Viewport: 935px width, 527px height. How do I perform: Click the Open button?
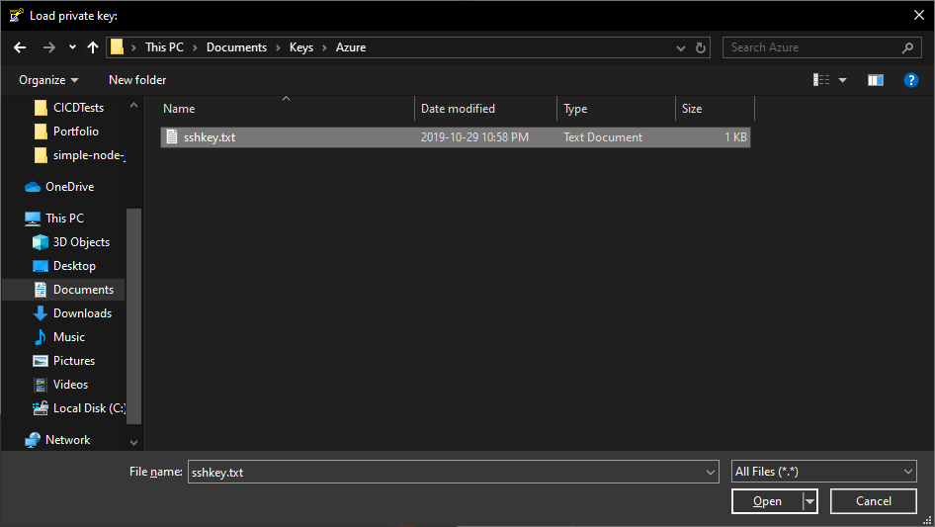[x=767, y=501]
